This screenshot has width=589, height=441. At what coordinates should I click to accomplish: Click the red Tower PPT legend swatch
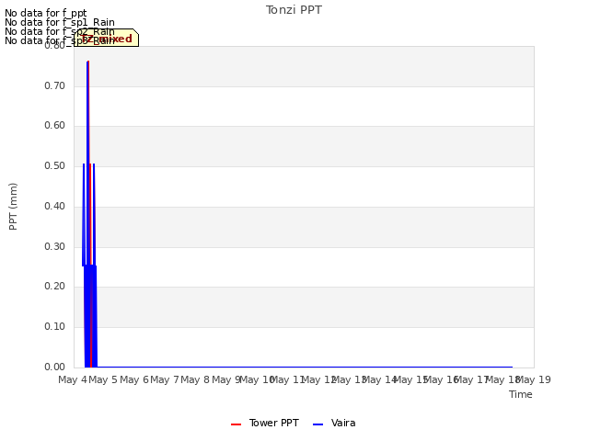pyautogui.click(x=236, y=424)
